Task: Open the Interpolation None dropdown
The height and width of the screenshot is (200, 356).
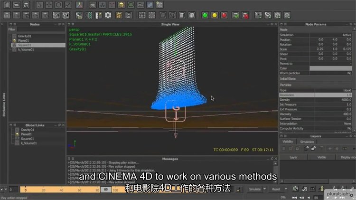Action: 334,124
